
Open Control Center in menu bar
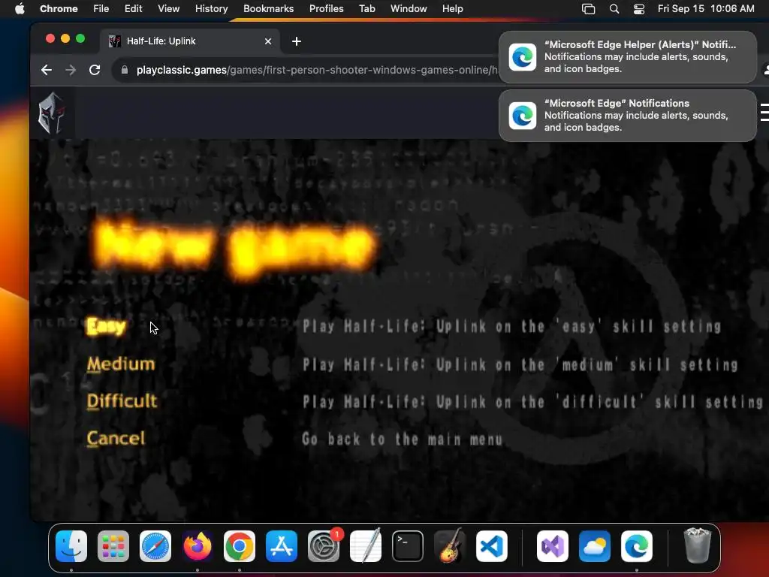tap(639, 9)
